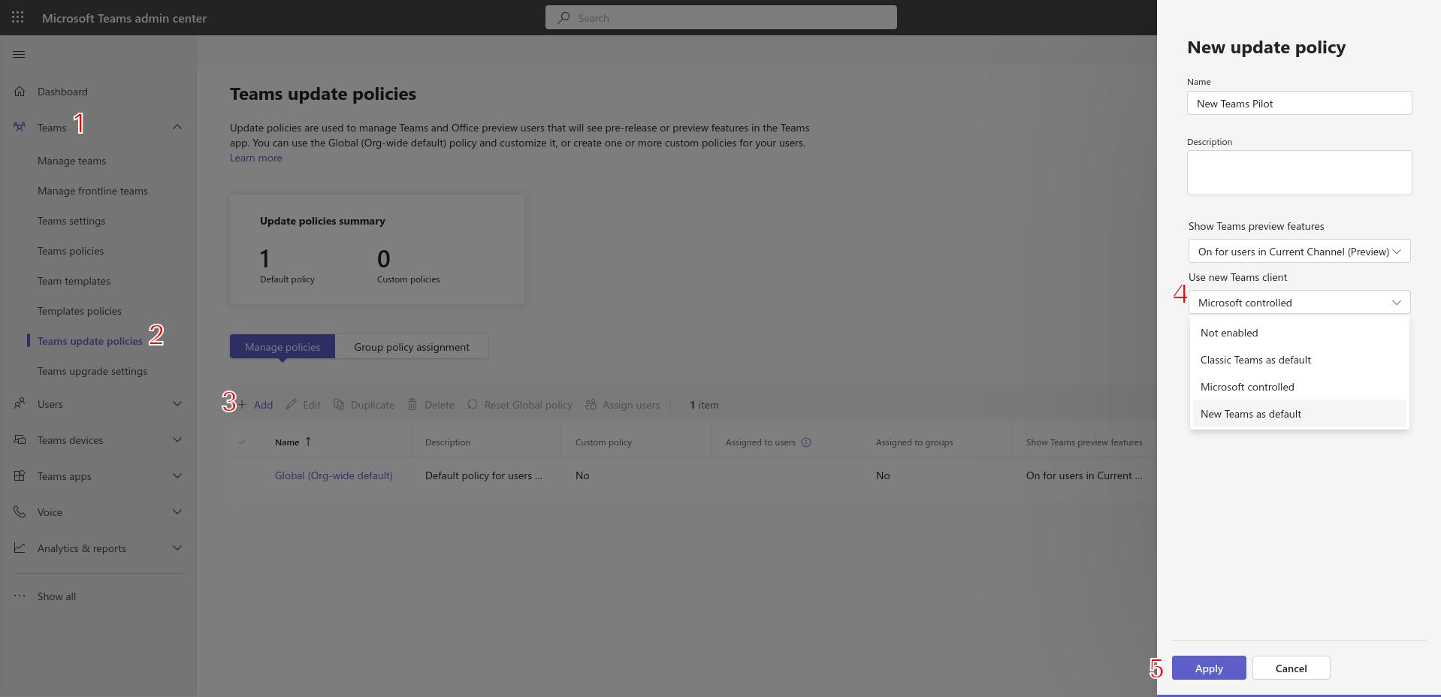Image resolution: width=1441 pixels, height=697 pixels.
Task: Click the info icon beside Assigned to users
Action: 806,442
